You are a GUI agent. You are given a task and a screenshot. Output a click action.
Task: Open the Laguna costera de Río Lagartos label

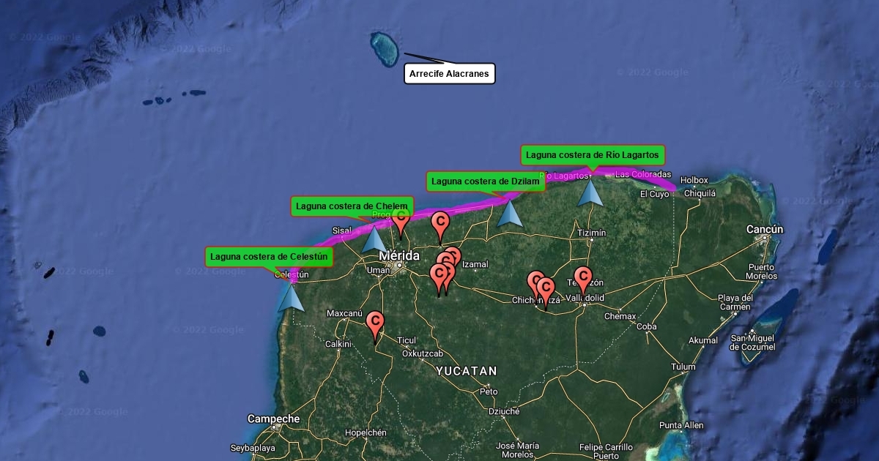coord(593,155)
